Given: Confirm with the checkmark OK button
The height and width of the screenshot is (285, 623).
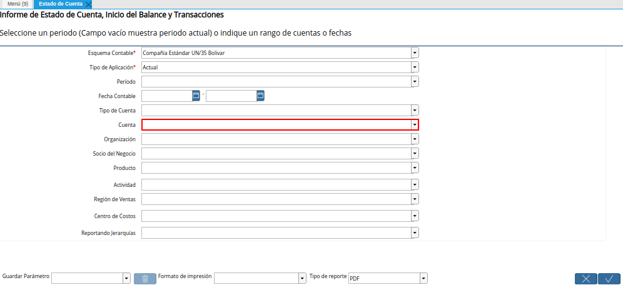Looking at the screenshot, I should (x=609, y=279).
